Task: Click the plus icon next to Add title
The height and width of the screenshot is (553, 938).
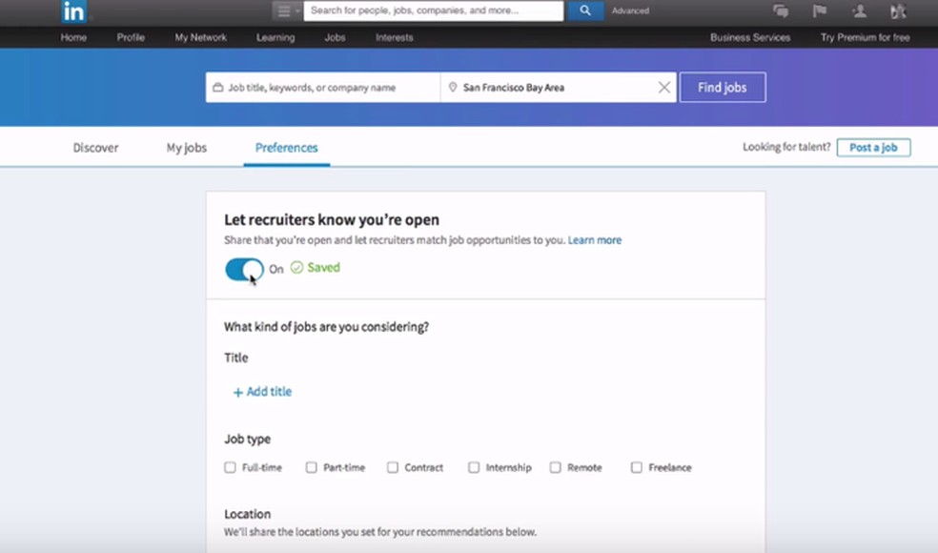Action: 237,391
